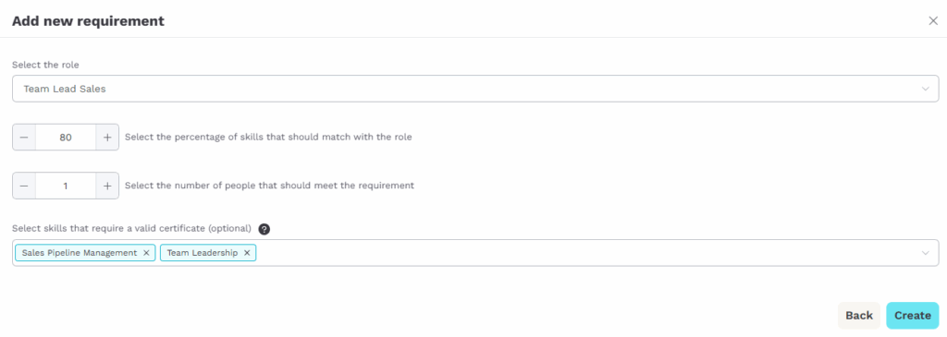
Task: Go Back to the previous step
Action: click(x=859, y=315)
